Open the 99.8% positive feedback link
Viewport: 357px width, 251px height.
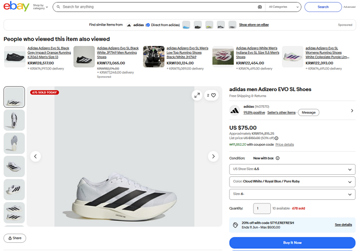click(x=254, y=112)
